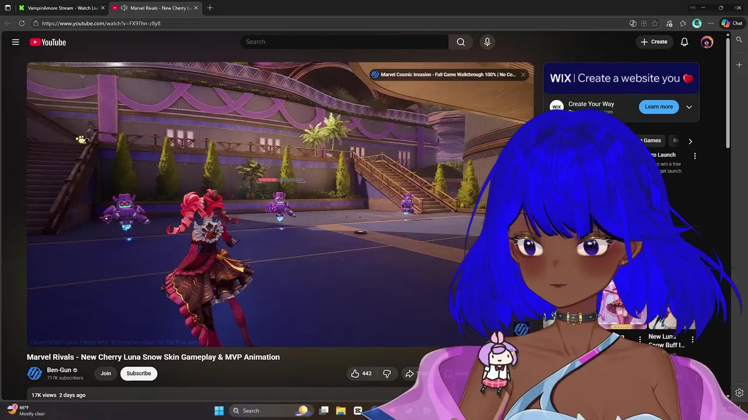Viewport: 748px width, 420px height.
Task: Open Windows Start menu
Action: pyautogui.click(x=219, y=411)
